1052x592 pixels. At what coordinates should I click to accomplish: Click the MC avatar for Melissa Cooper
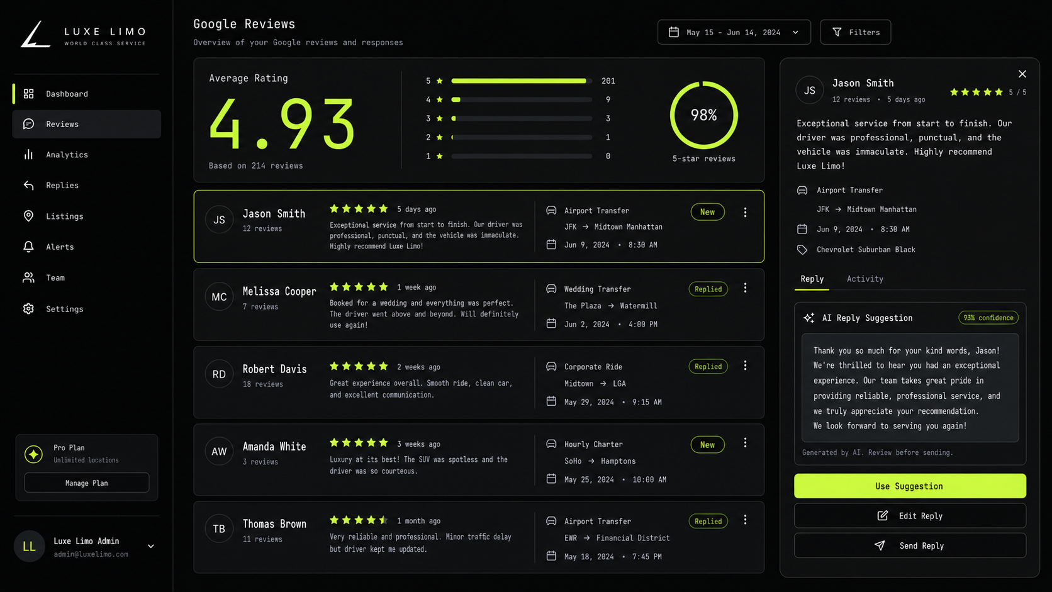coord(219,296)
